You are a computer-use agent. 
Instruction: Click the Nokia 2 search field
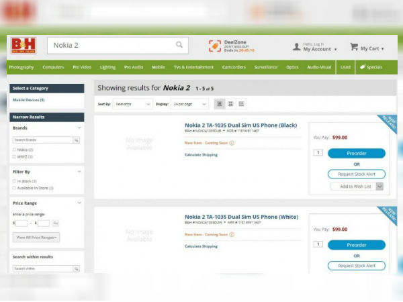coord(118,46)
